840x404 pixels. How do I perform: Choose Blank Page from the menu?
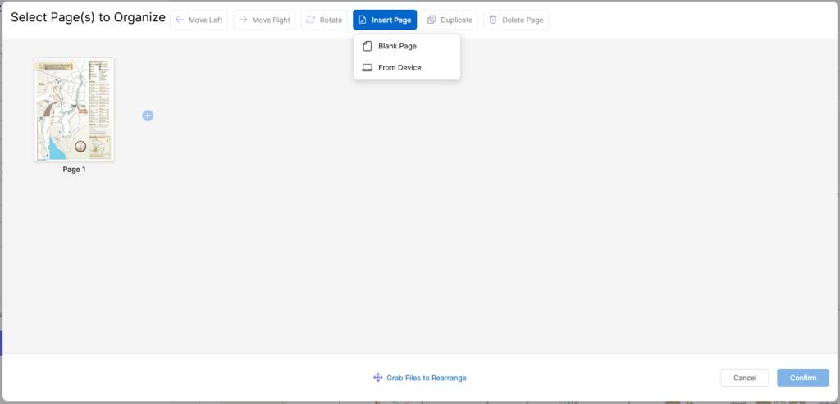point(407,46)
